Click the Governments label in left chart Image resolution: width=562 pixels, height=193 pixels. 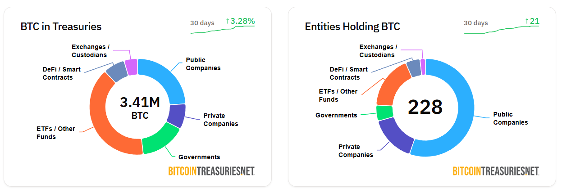pos(199,157)
